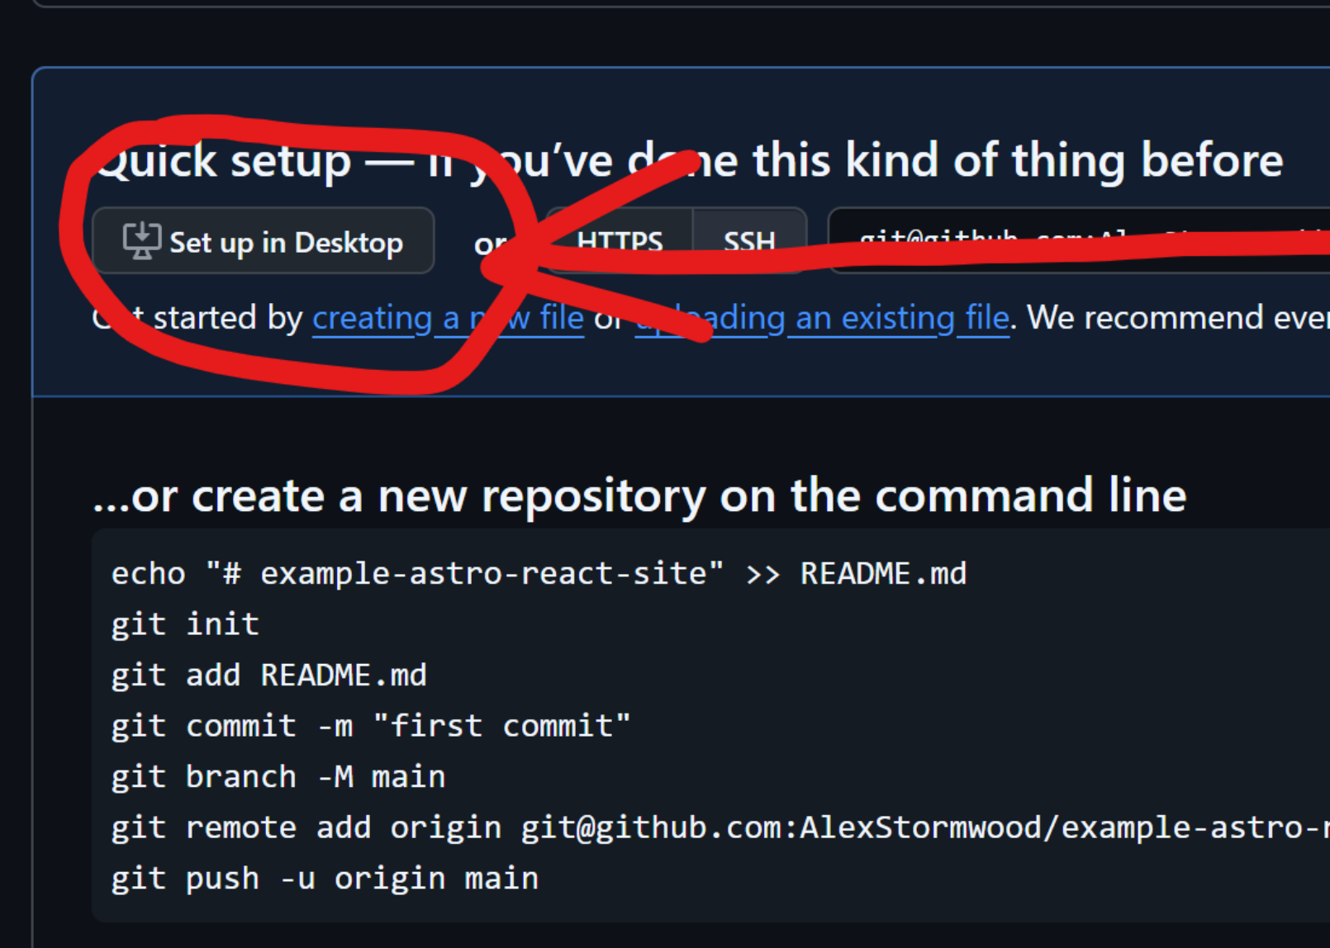This screenshot has height=948, width=1330.
Task: Click the desktop download icon in Set up button
Action: click(142, 240)
